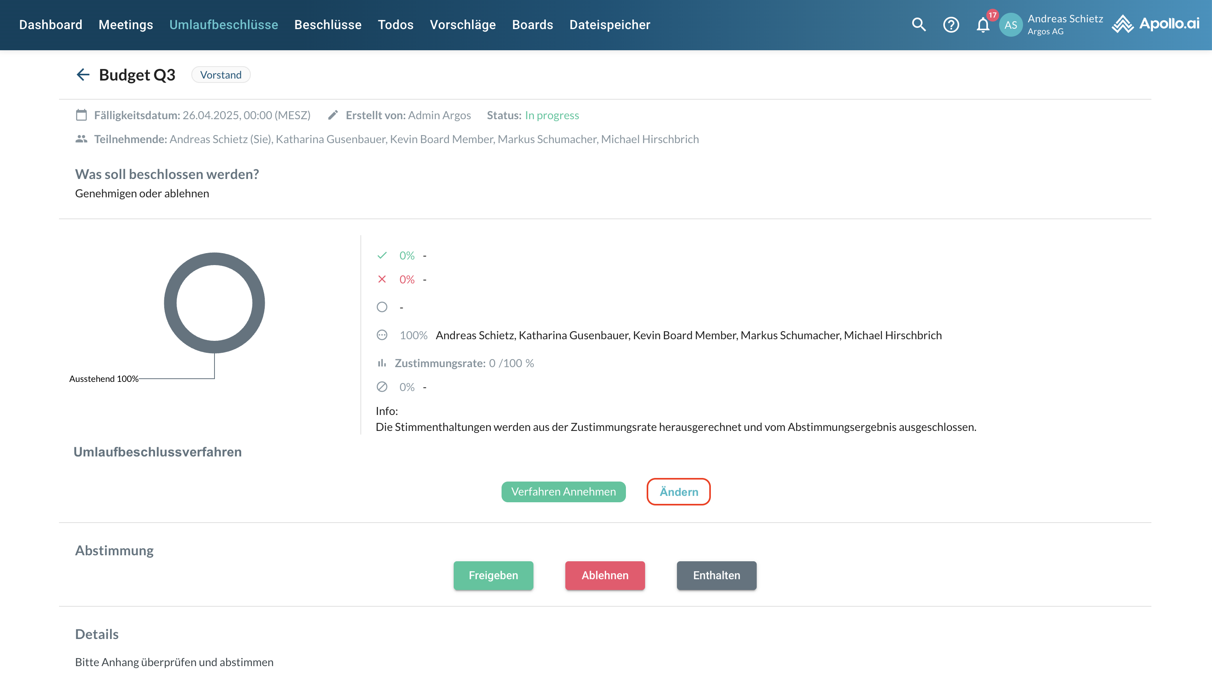Click the pencil icon near Erstellt von

coord(333,115)
